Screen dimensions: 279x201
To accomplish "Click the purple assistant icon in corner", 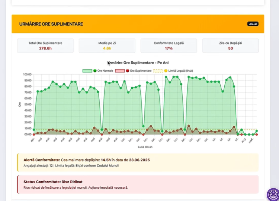I will click(273, 195).
